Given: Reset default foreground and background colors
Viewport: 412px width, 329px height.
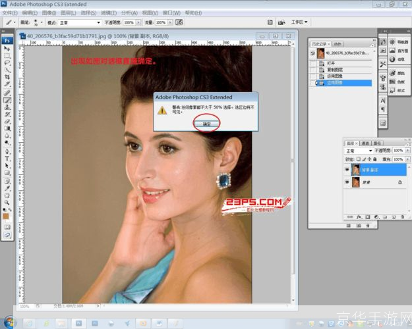Looking at the screenshot, I should point(4,210).
